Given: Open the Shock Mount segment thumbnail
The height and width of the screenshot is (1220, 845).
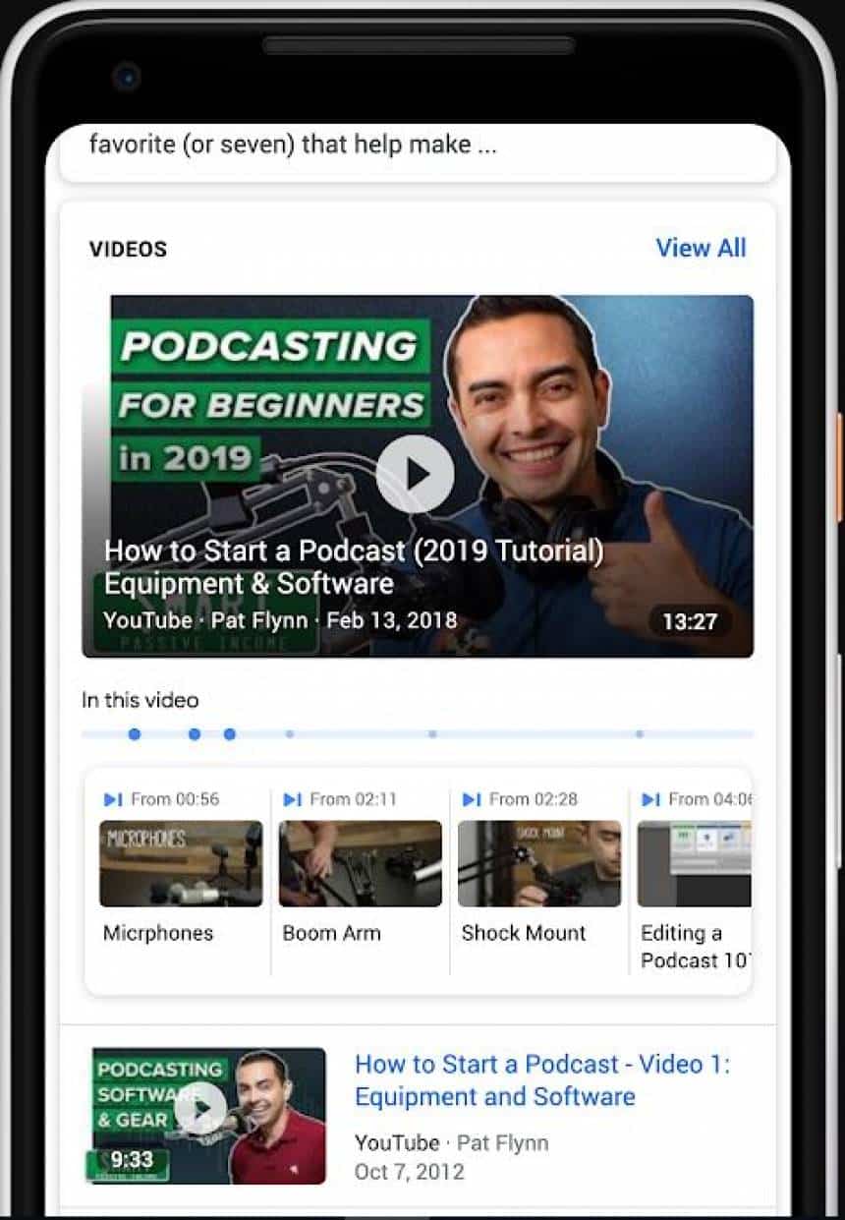Looking at the screenshot, I should coord(539,863).
